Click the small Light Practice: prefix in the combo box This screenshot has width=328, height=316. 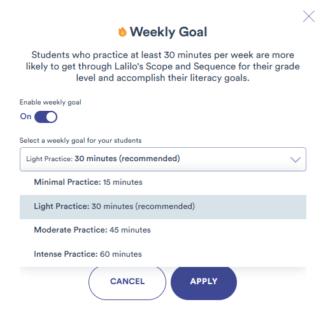50,159
